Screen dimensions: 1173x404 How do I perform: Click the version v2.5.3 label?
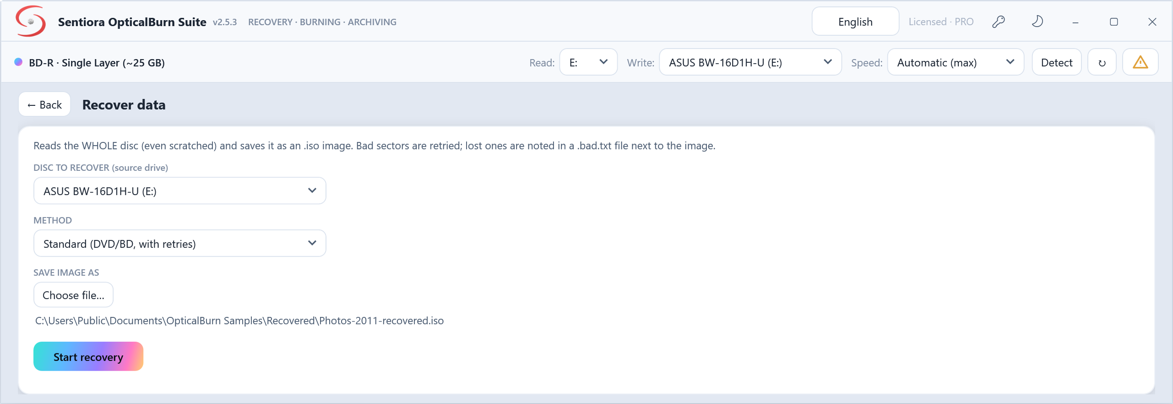pyautogui.click(x=225, y=22)
